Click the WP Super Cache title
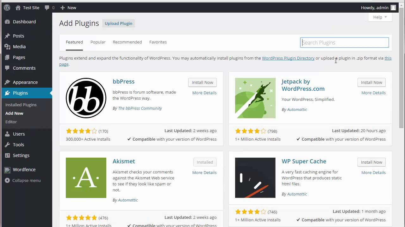This screenshot has height=227, width=405. pos(304,161)
